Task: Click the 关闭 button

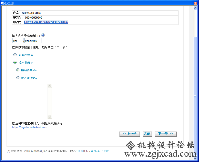Action: (147, 134)
